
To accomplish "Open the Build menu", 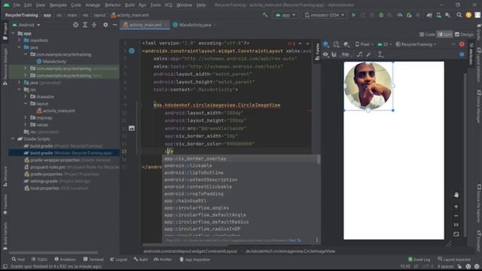I will click(130, 5).
